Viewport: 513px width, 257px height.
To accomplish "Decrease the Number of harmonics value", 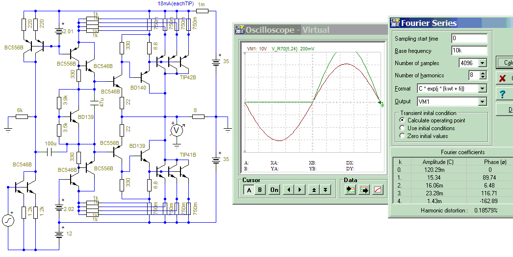I will pos(483,77).
